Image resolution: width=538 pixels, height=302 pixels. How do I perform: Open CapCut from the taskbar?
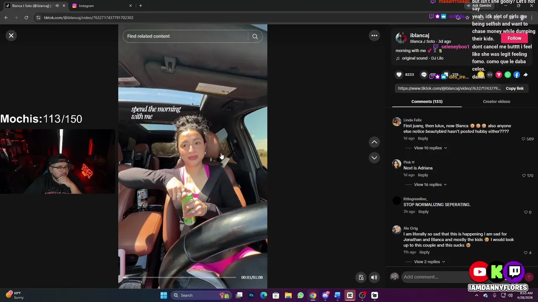(350, 295)
